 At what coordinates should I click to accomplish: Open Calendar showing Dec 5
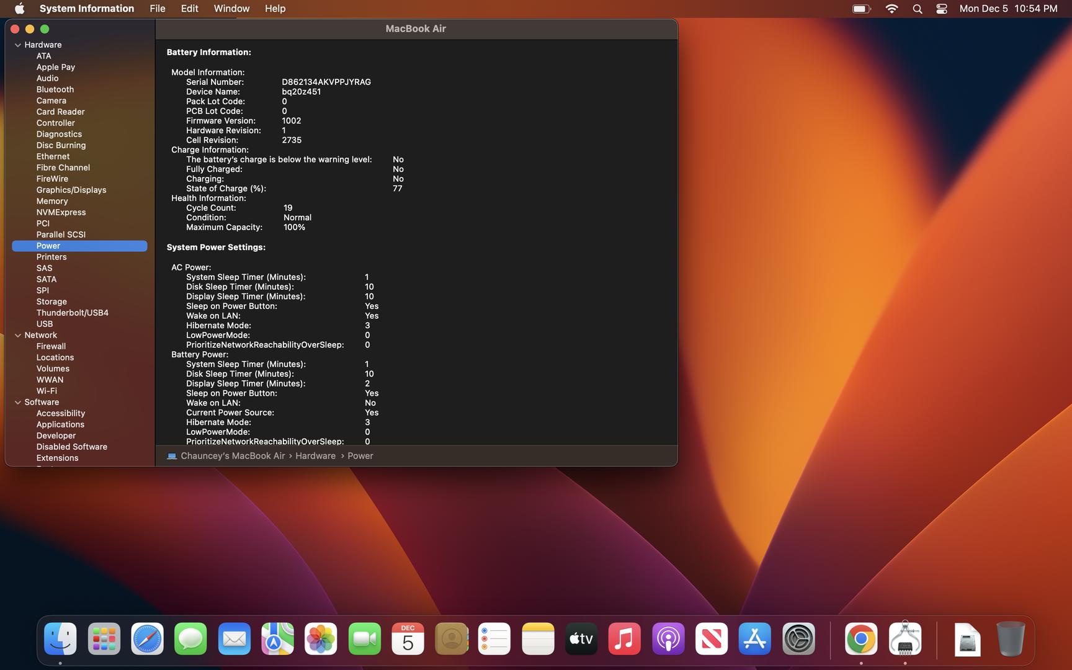(x=408, y=639)
